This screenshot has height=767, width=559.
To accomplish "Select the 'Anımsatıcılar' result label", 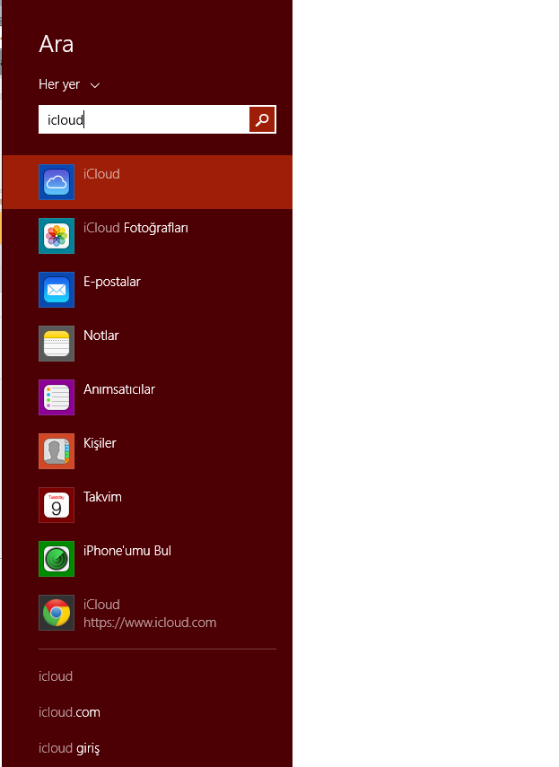I will click(119, 389).
